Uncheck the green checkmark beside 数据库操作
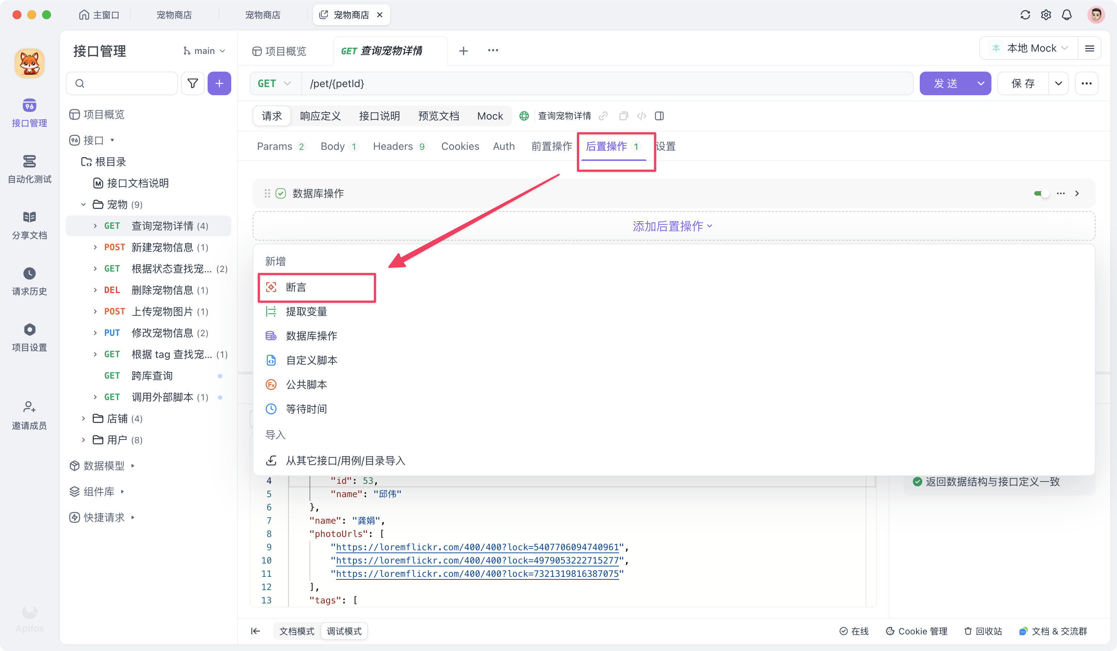This screenshot has height=651, width=1117. point(281,193)
